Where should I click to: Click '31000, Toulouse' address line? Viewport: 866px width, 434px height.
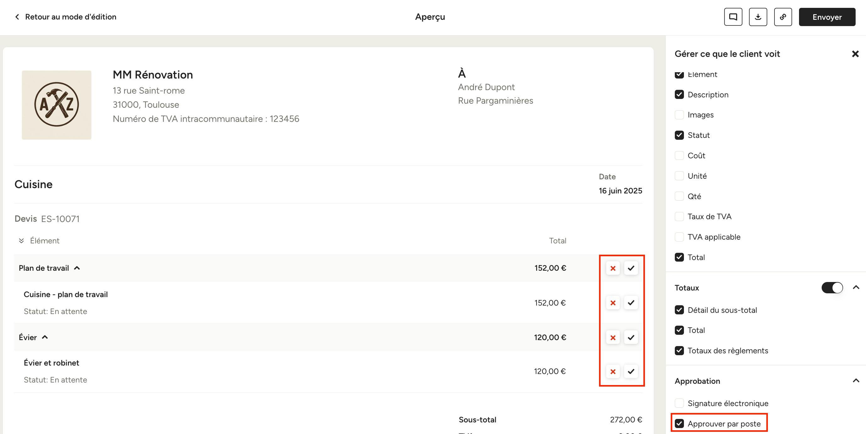[146, 105]
